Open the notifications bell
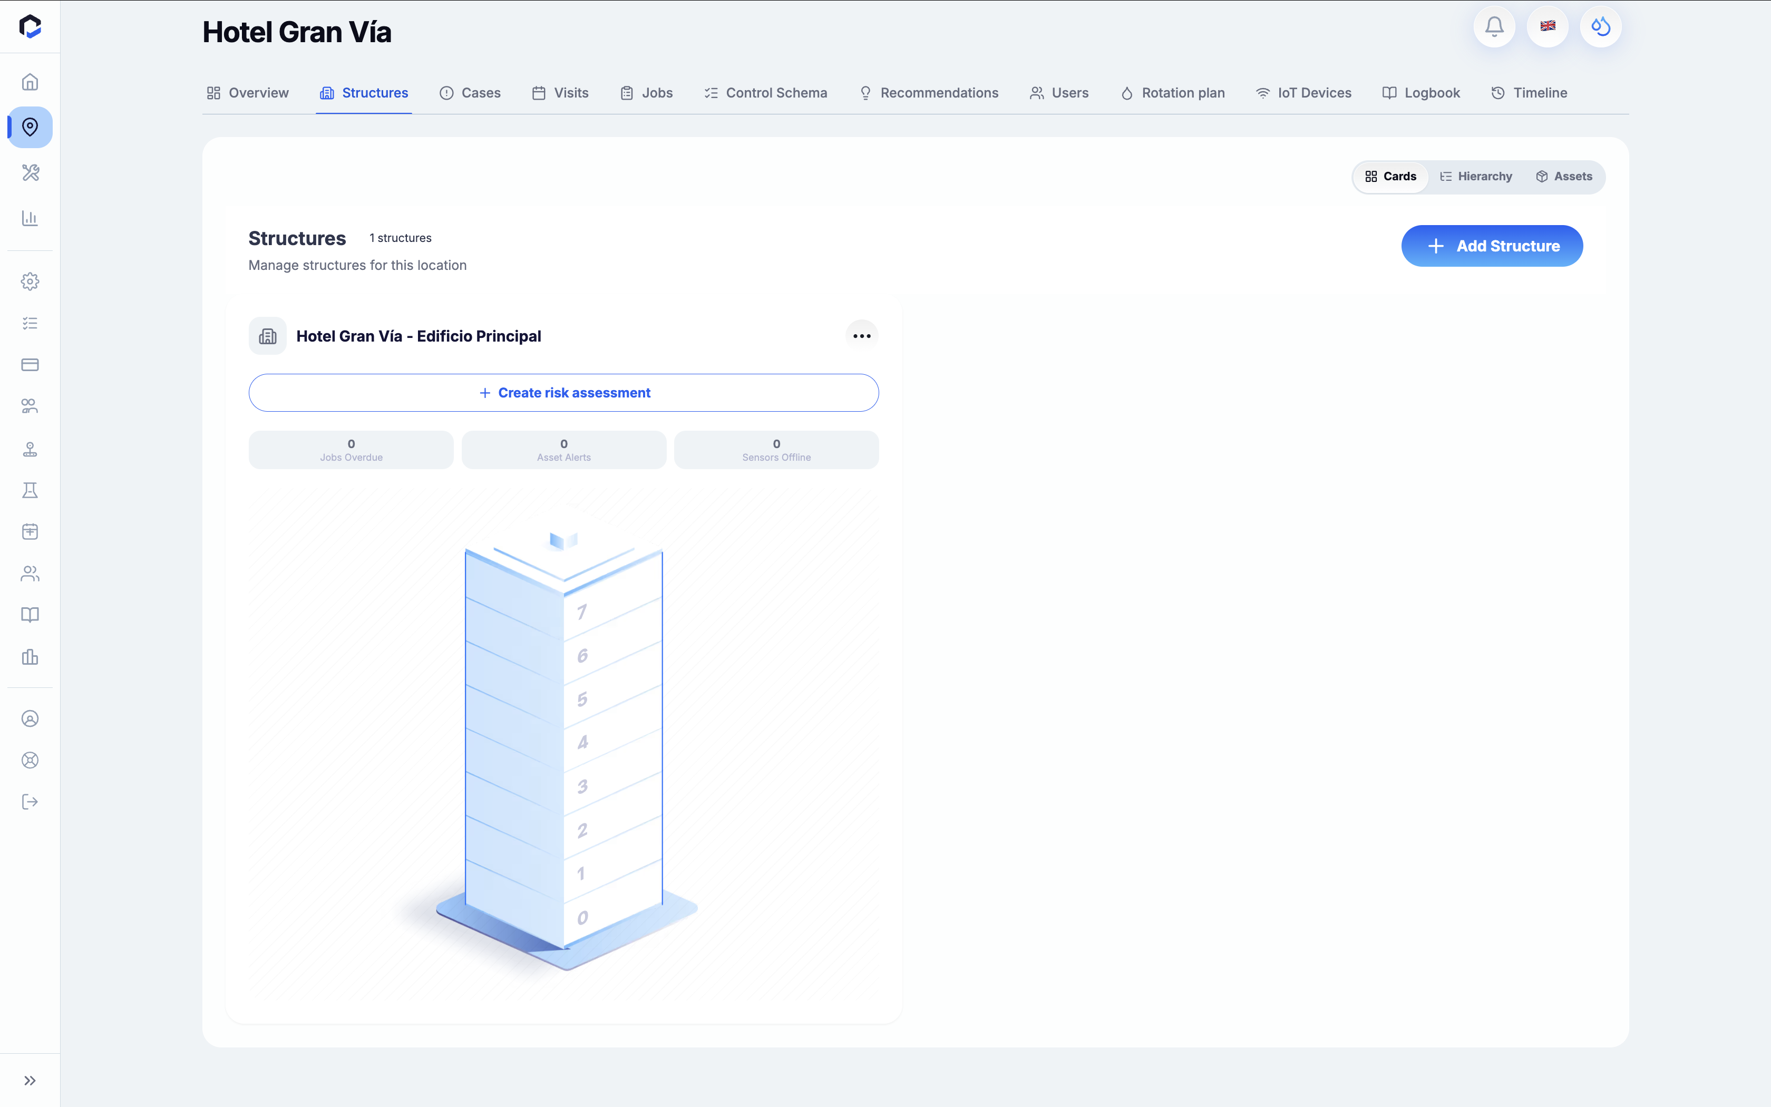The image size is (1771, 1107). pos(1494,26)
